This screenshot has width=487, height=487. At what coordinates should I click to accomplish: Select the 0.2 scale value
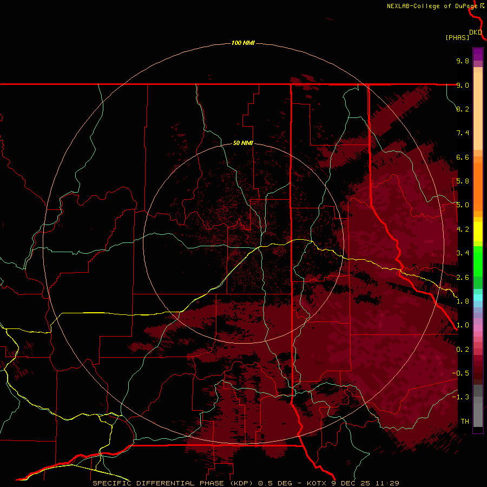463,350
